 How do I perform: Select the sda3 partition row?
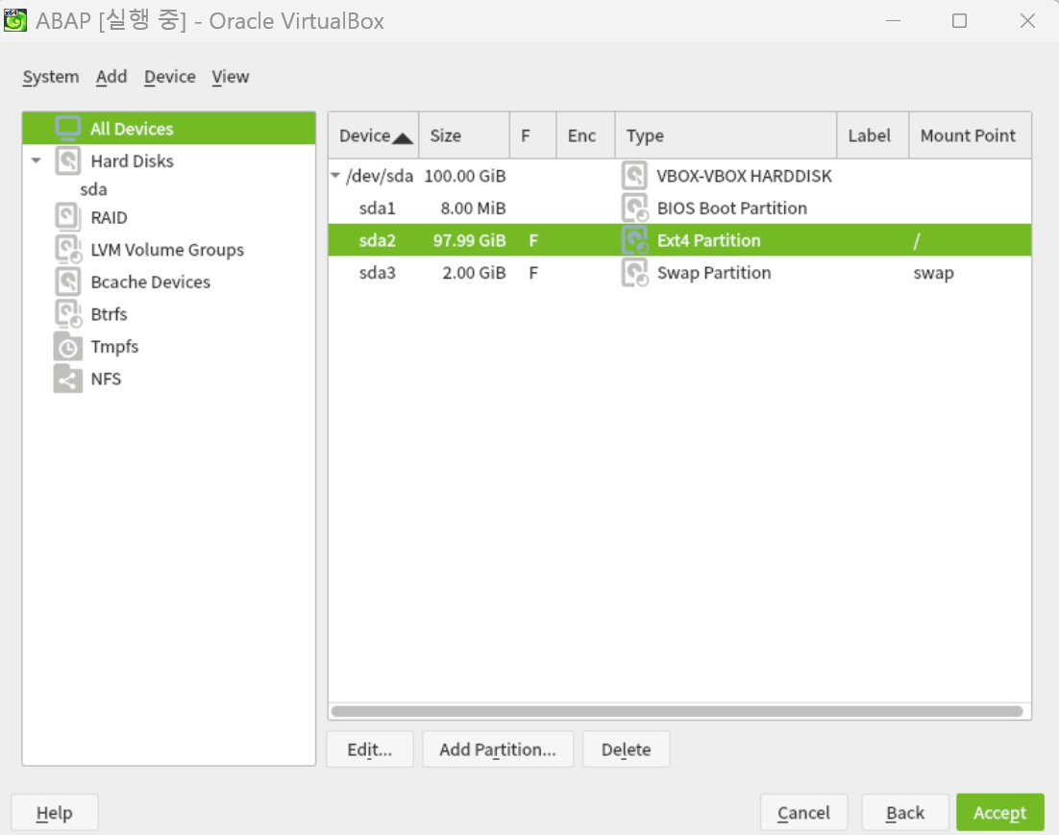(679, 273)
